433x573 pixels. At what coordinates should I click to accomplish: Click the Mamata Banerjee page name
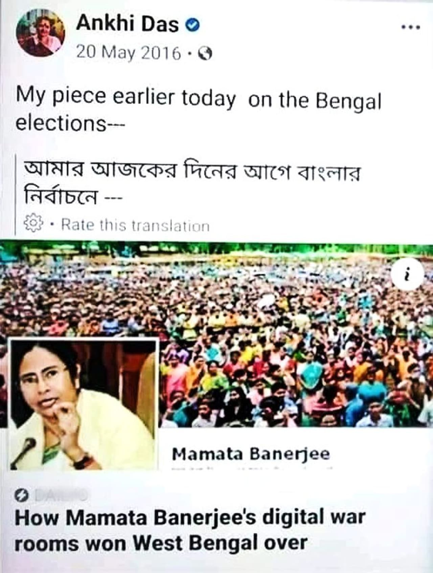pyautogui.click(x=251, y=454)
